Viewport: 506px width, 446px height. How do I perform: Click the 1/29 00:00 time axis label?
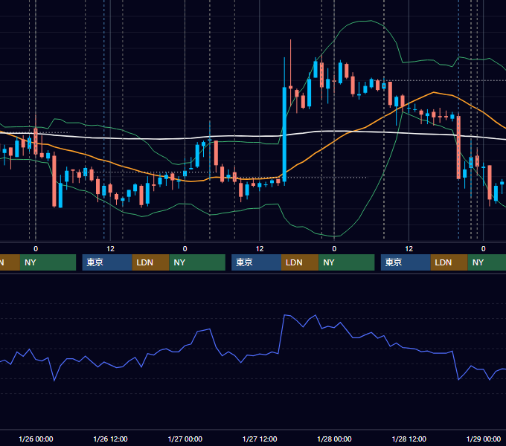[x=484, y=439]
